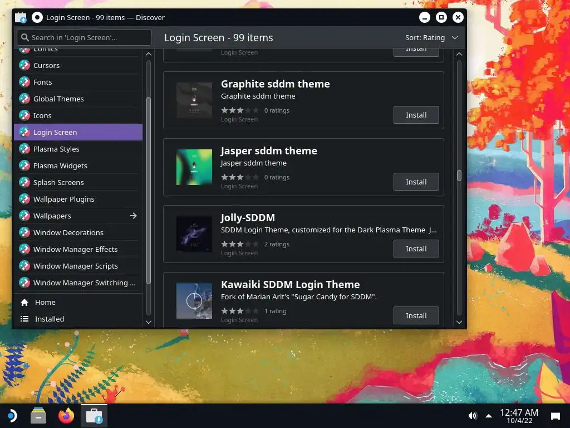570x428 pixels.
Task: Go to Home page
Action: pos(78,303)
